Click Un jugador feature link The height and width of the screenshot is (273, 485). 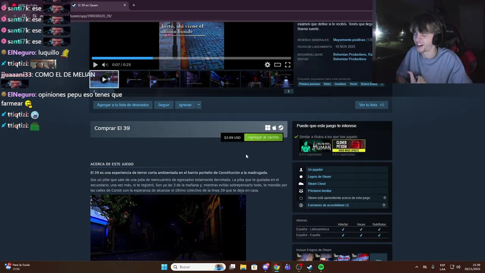coord(315,169)
